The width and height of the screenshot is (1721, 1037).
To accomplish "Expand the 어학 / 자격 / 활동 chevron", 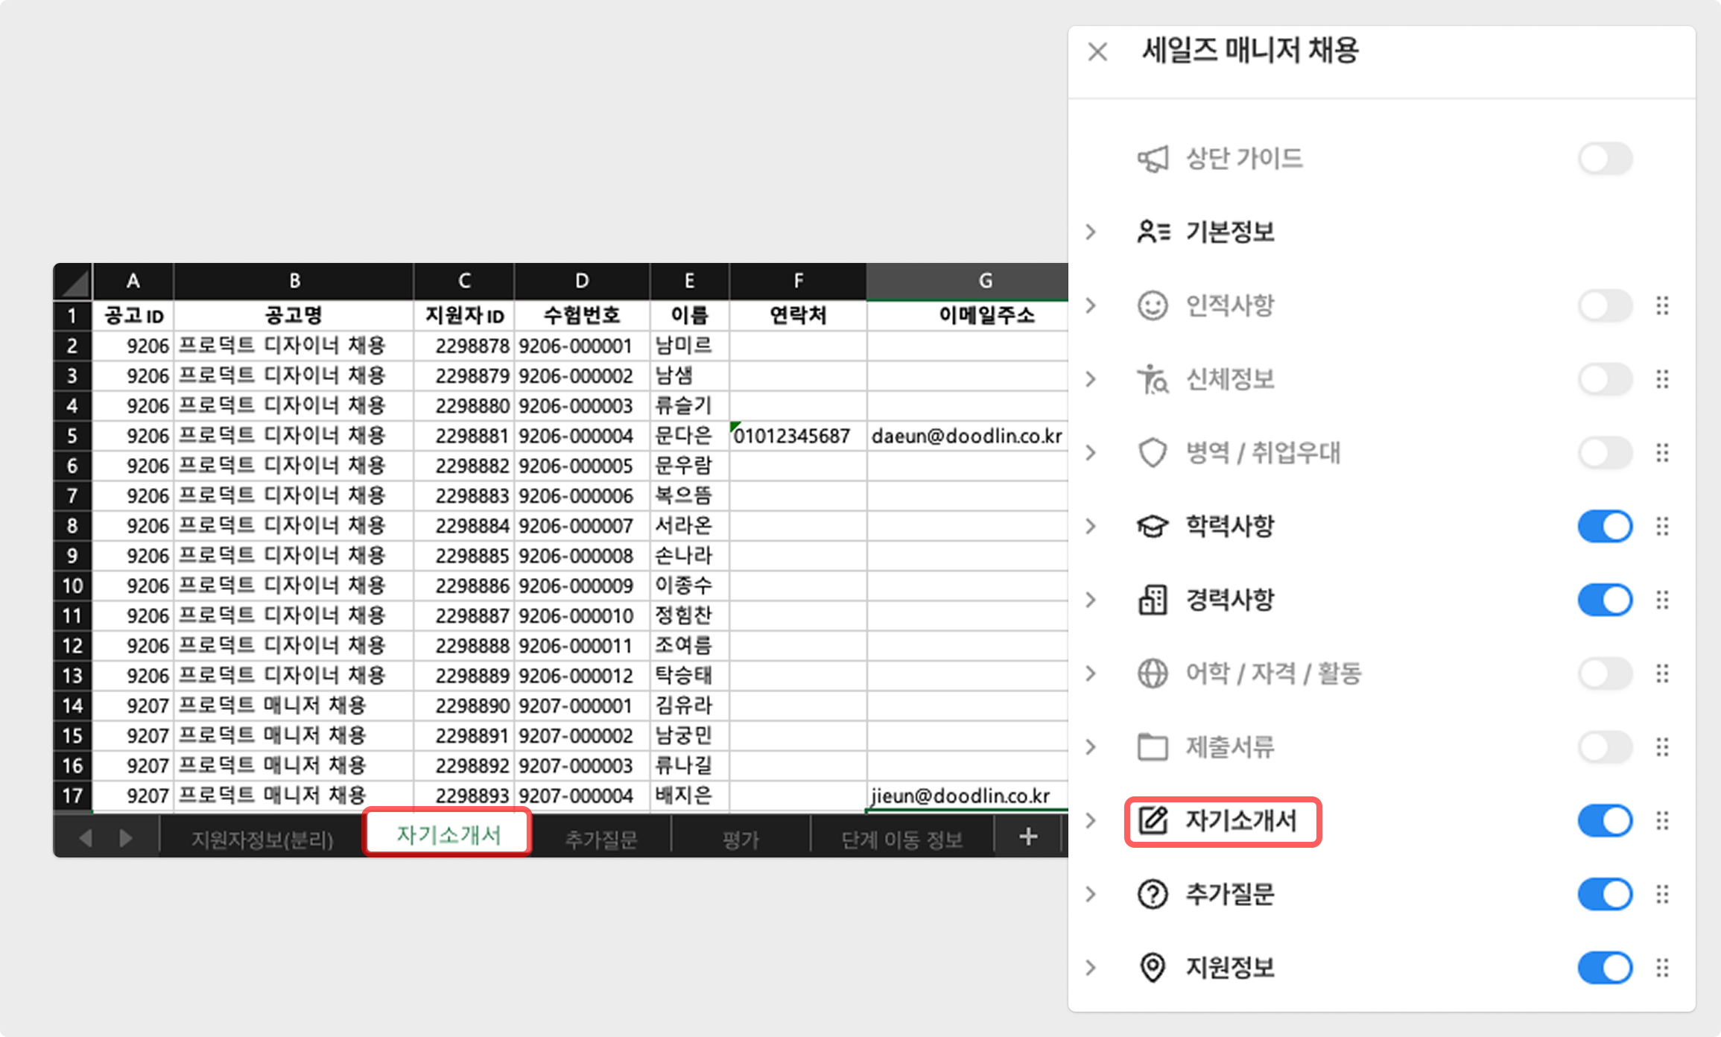I will tap(1091, 673).
